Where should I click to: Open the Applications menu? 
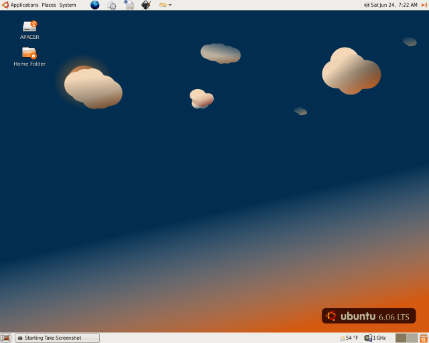(20, 5)
